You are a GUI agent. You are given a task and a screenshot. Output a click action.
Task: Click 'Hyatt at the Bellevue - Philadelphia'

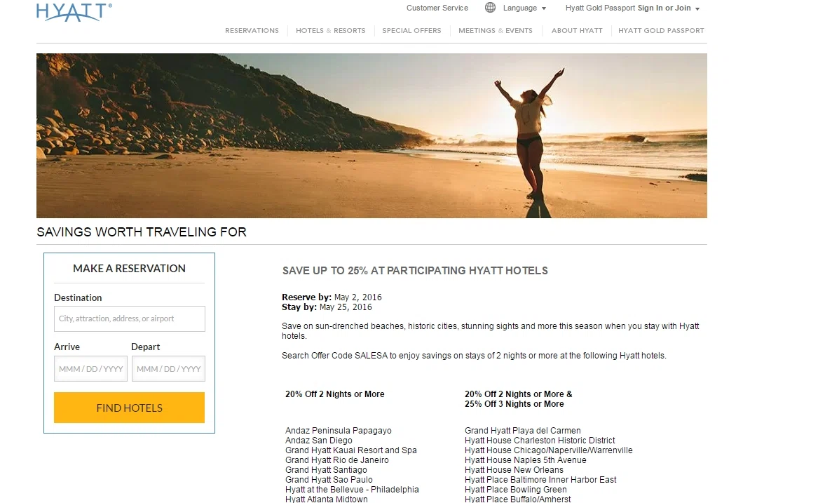click(x=352, y=490)
